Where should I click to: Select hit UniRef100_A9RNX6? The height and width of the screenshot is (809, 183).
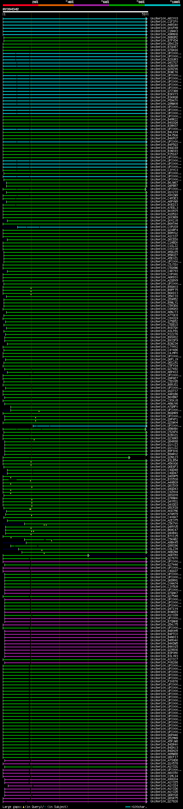pyautogui.click(x=164, y=34)
